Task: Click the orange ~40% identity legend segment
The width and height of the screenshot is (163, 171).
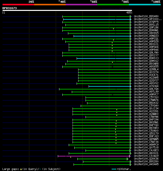Action: point(50,5)
